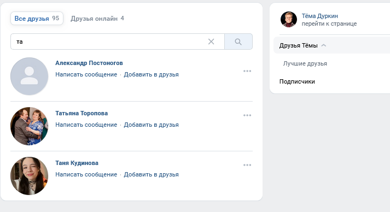The width and height of the screenshot is (390, 212).
Task: Switch to the Друзья онлайн tab
Action: pyautogui.click(x=97, y=19)
